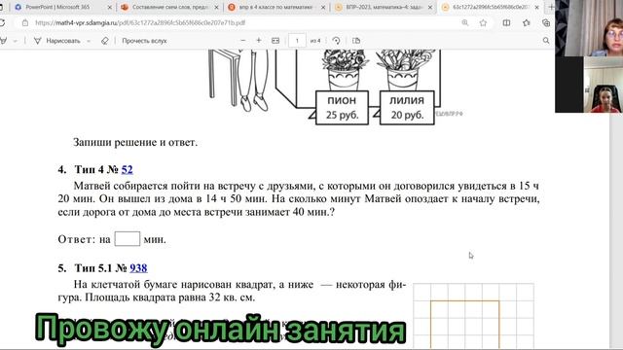
Task: Open task link № 52
Action: pyautogui.click(x=128, y=169)
